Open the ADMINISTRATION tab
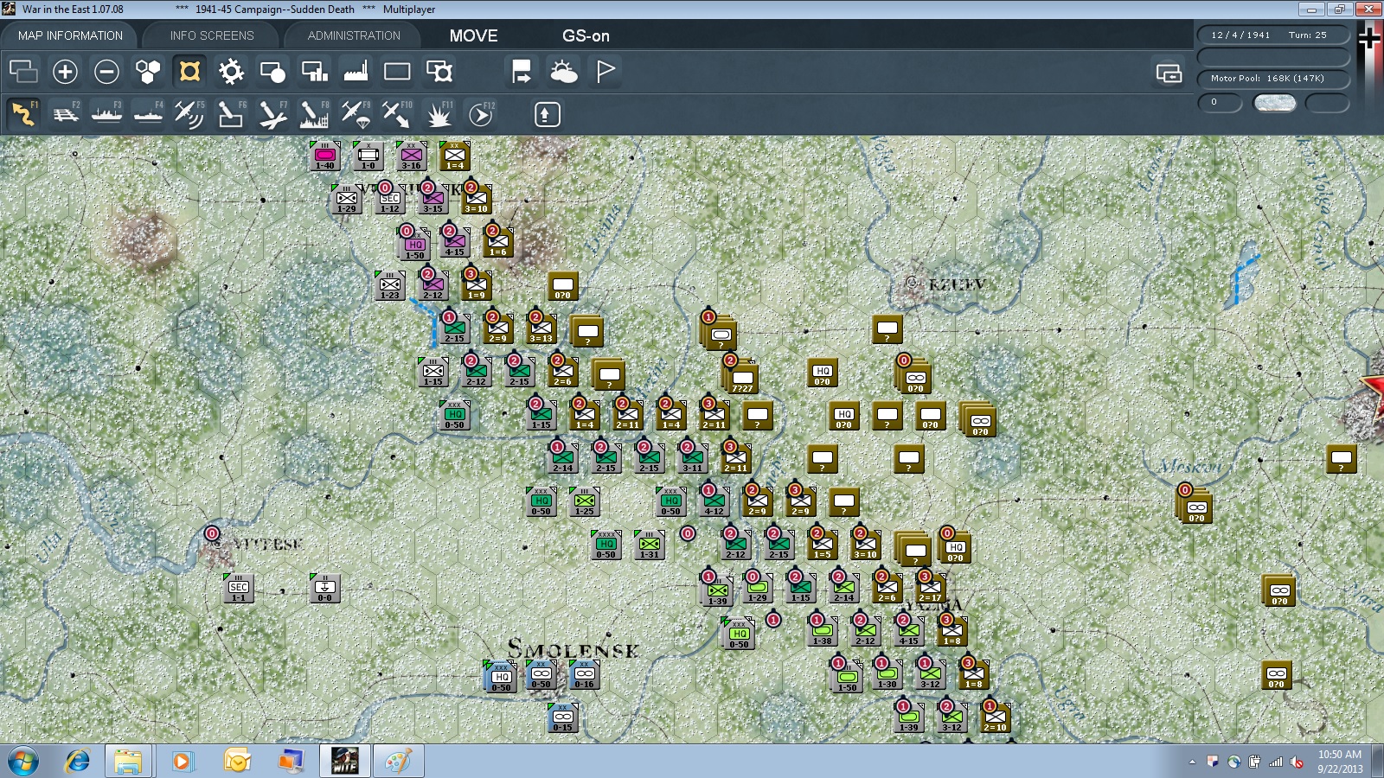This screenshot has width=1384, height=778. 354,35
